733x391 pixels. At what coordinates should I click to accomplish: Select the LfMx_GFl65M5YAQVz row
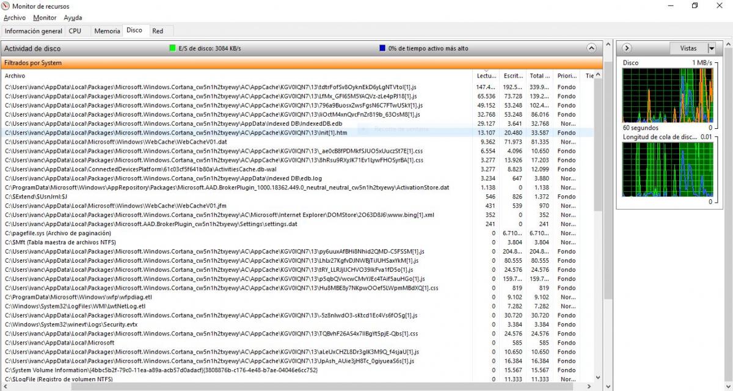pos(297,96)
